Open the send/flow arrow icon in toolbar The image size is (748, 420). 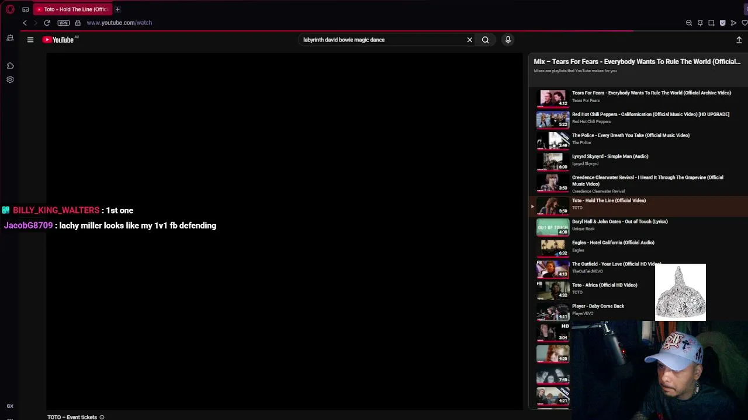(x=733, y=23)
